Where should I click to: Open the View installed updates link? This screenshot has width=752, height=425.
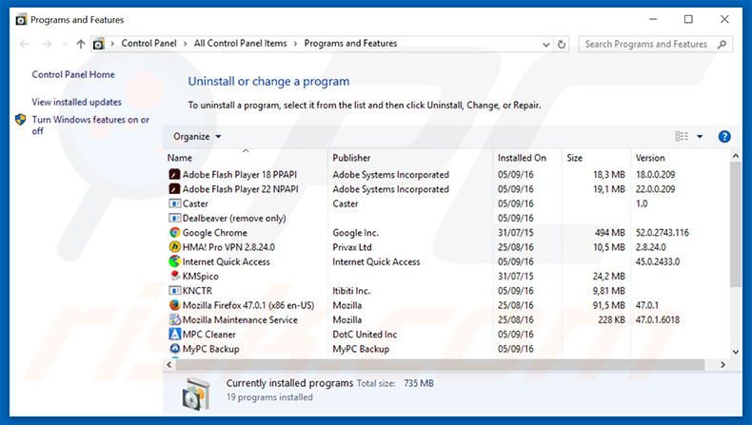(x=77, y=102)
